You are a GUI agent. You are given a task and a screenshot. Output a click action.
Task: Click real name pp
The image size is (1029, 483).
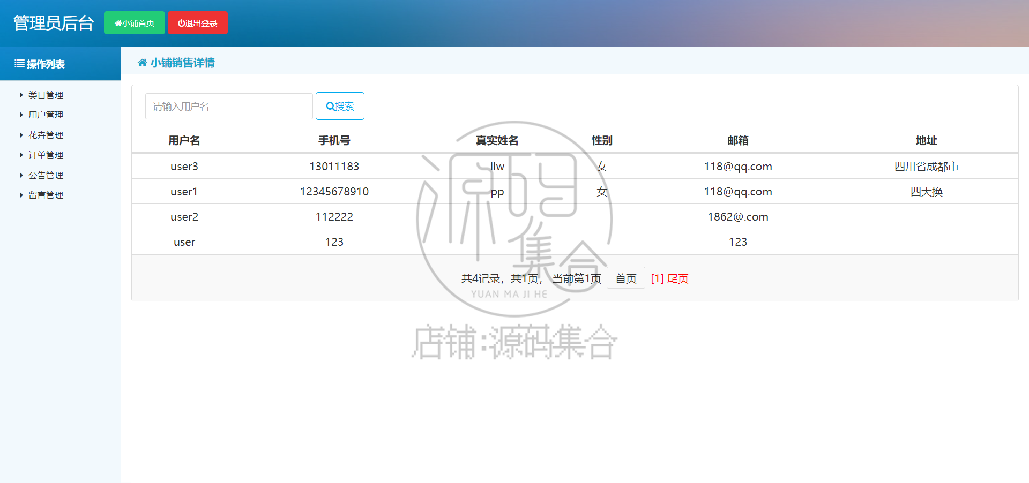coord(497,192)
